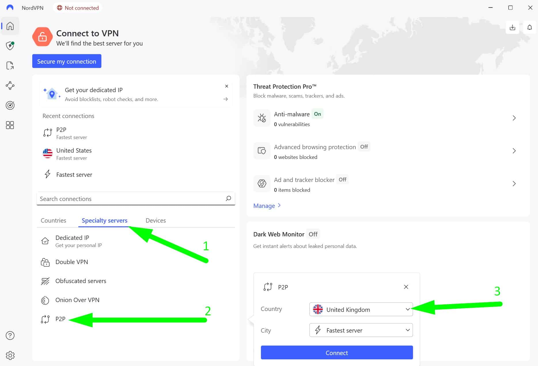Click the NordVPN logo in title bar
The image size is (538, 366).
[10, 8]
